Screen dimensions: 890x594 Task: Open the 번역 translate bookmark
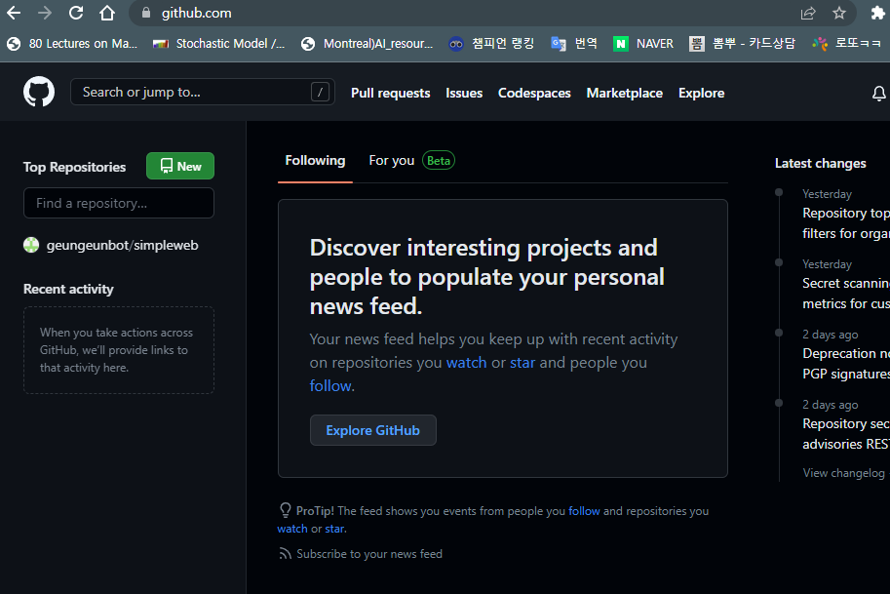point(574,44)
